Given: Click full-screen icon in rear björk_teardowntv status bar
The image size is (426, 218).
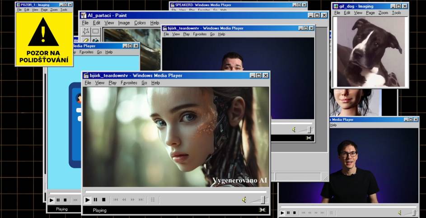Looking at the screenshot, I should tap(309, 138).
